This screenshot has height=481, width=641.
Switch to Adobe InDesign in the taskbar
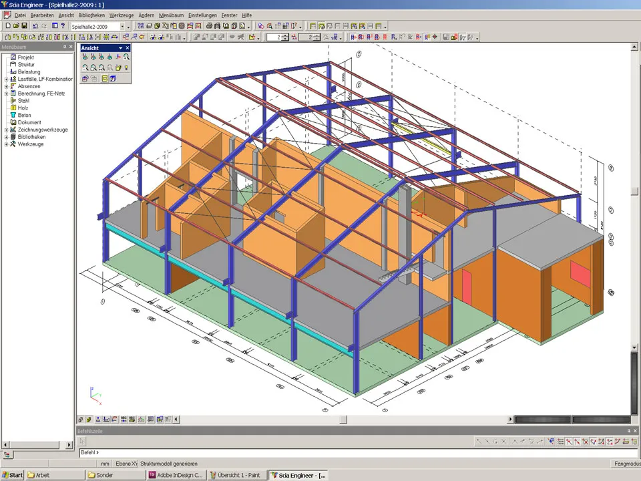(176, 475)
